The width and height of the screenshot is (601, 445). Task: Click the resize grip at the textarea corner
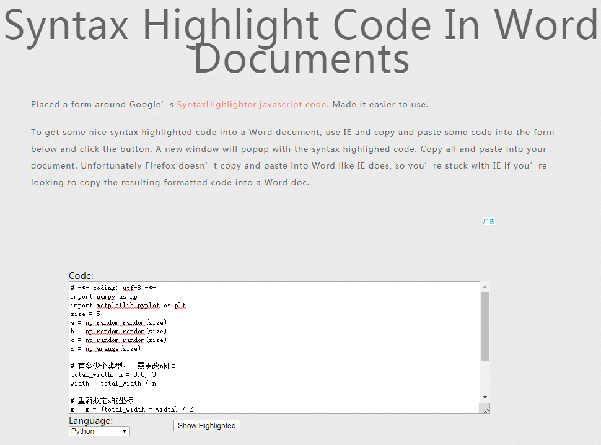click(x=486, y=408)
